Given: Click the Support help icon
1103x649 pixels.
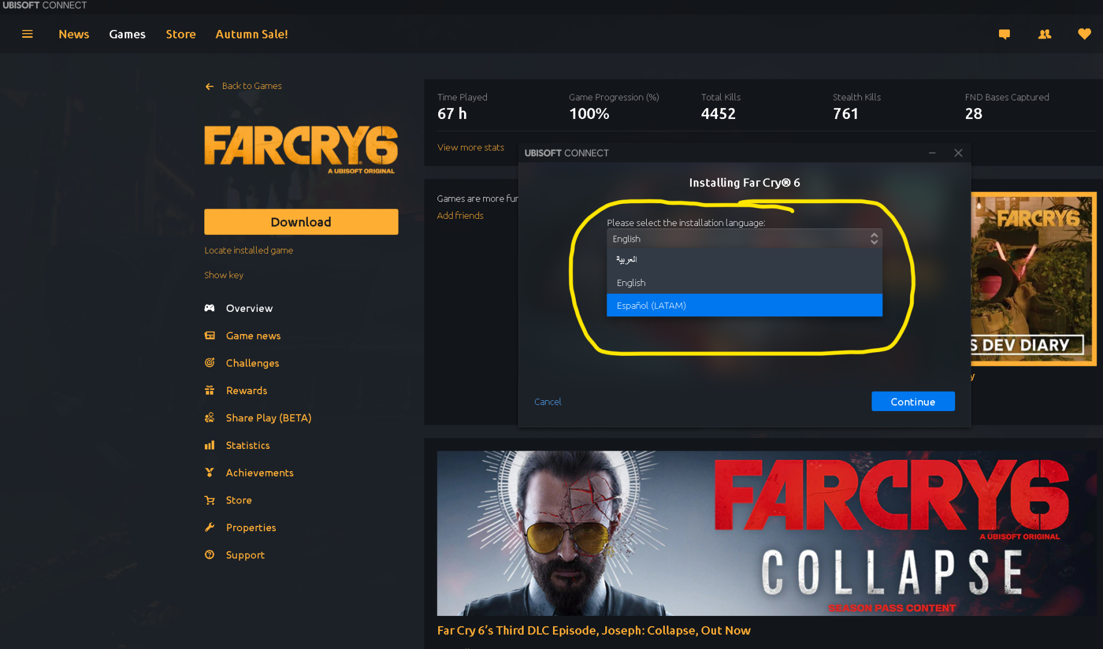Looking at the screenshot, I should coord(209,555).
